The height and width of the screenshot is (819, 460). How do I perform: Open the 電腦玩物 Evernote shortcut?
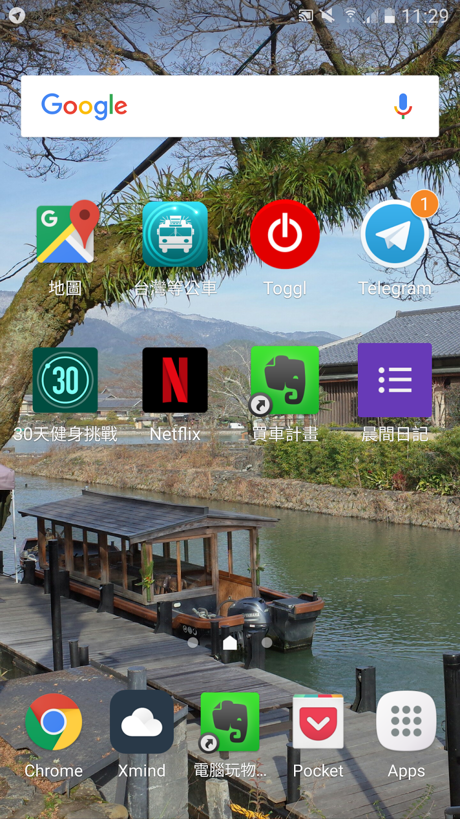point(230,722)
